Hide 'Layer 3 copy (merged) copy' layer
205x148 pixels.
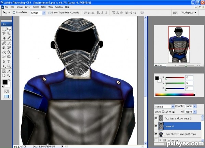[156, 134]
